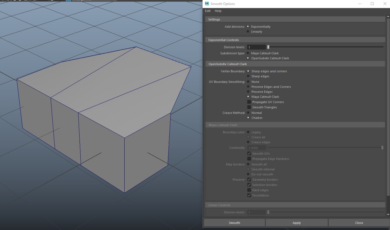
Task: Click the Smooth button
Action: point(234,223)
